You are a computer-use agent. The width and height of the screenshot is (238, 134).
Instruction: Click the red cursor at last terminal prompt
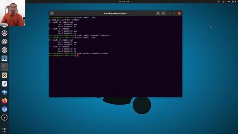pos(78,55)
